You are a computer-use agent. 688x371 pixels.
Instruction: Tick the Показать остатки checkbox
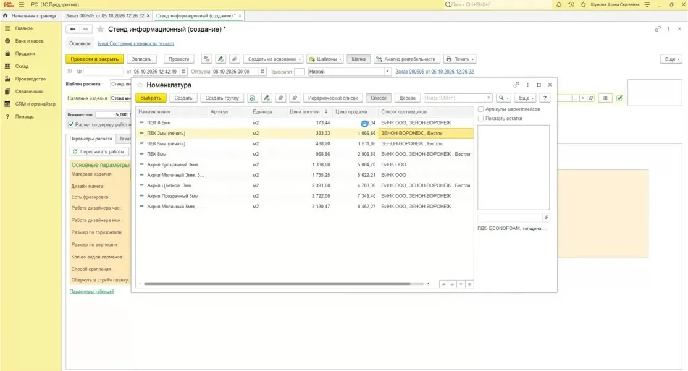481,119
